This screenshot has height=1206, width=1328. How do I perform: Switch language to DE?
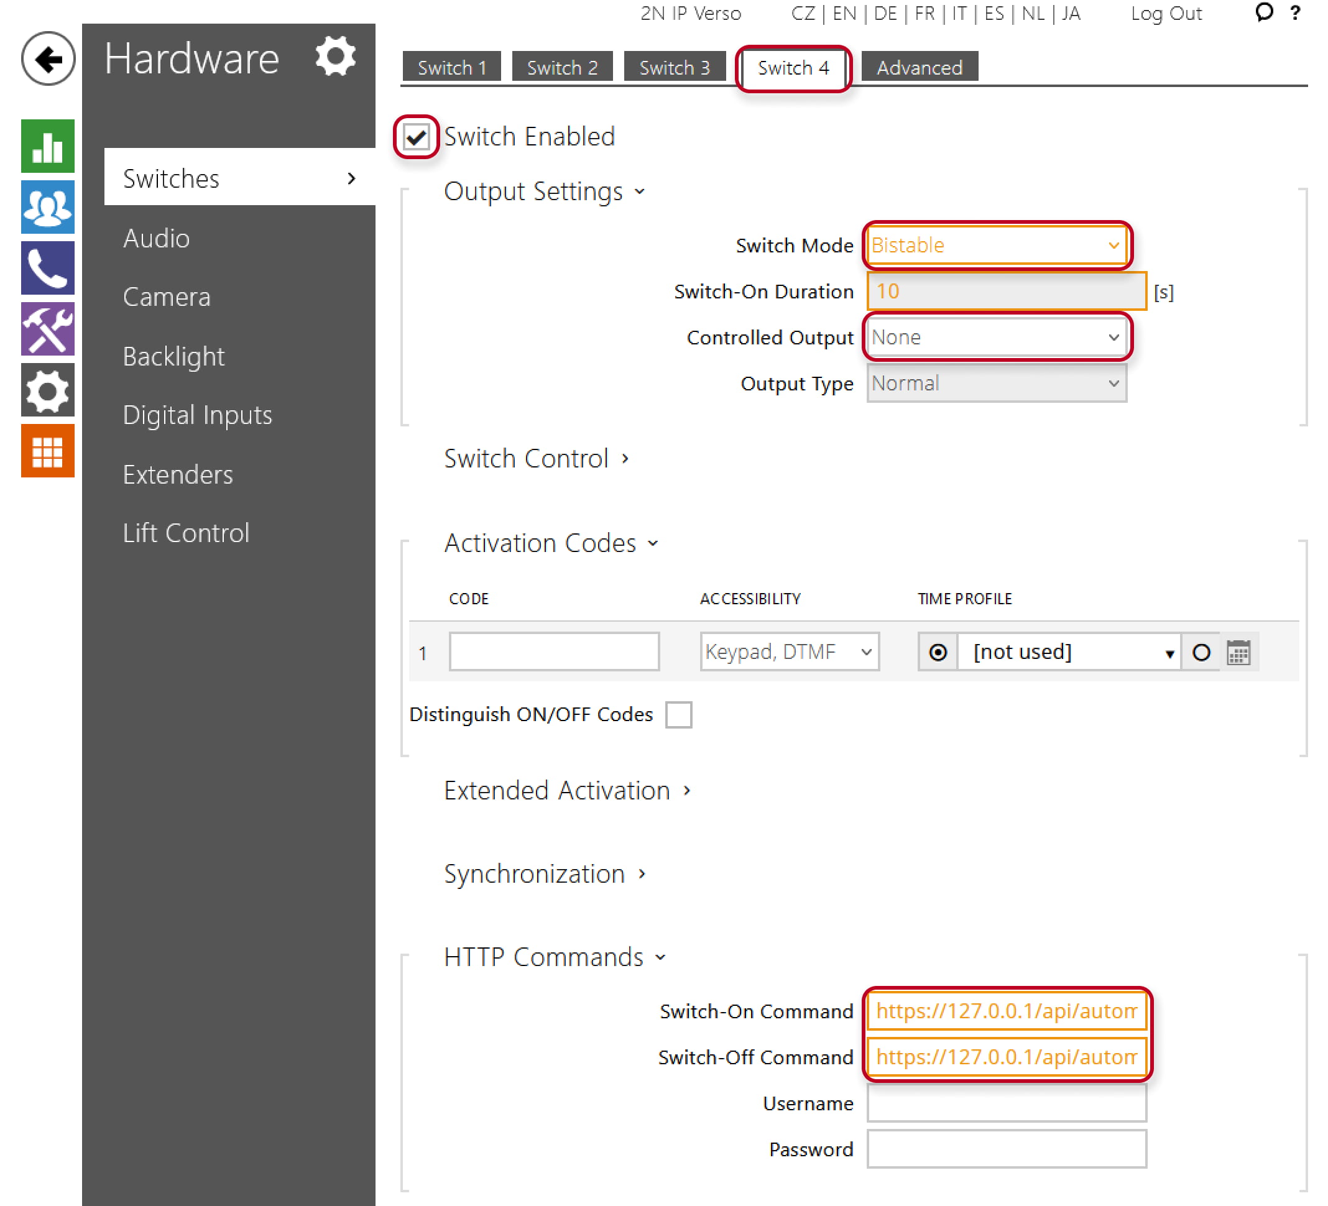[885, 13]
